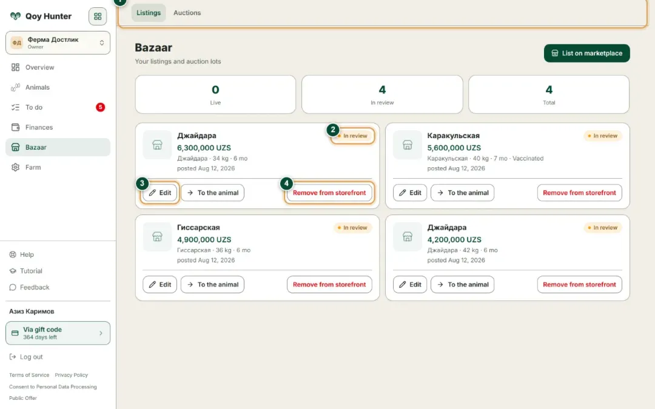This screenshot has height=409, width=655.
Task: Edit the Каракульская listing
Action: (x=410, y=193)
